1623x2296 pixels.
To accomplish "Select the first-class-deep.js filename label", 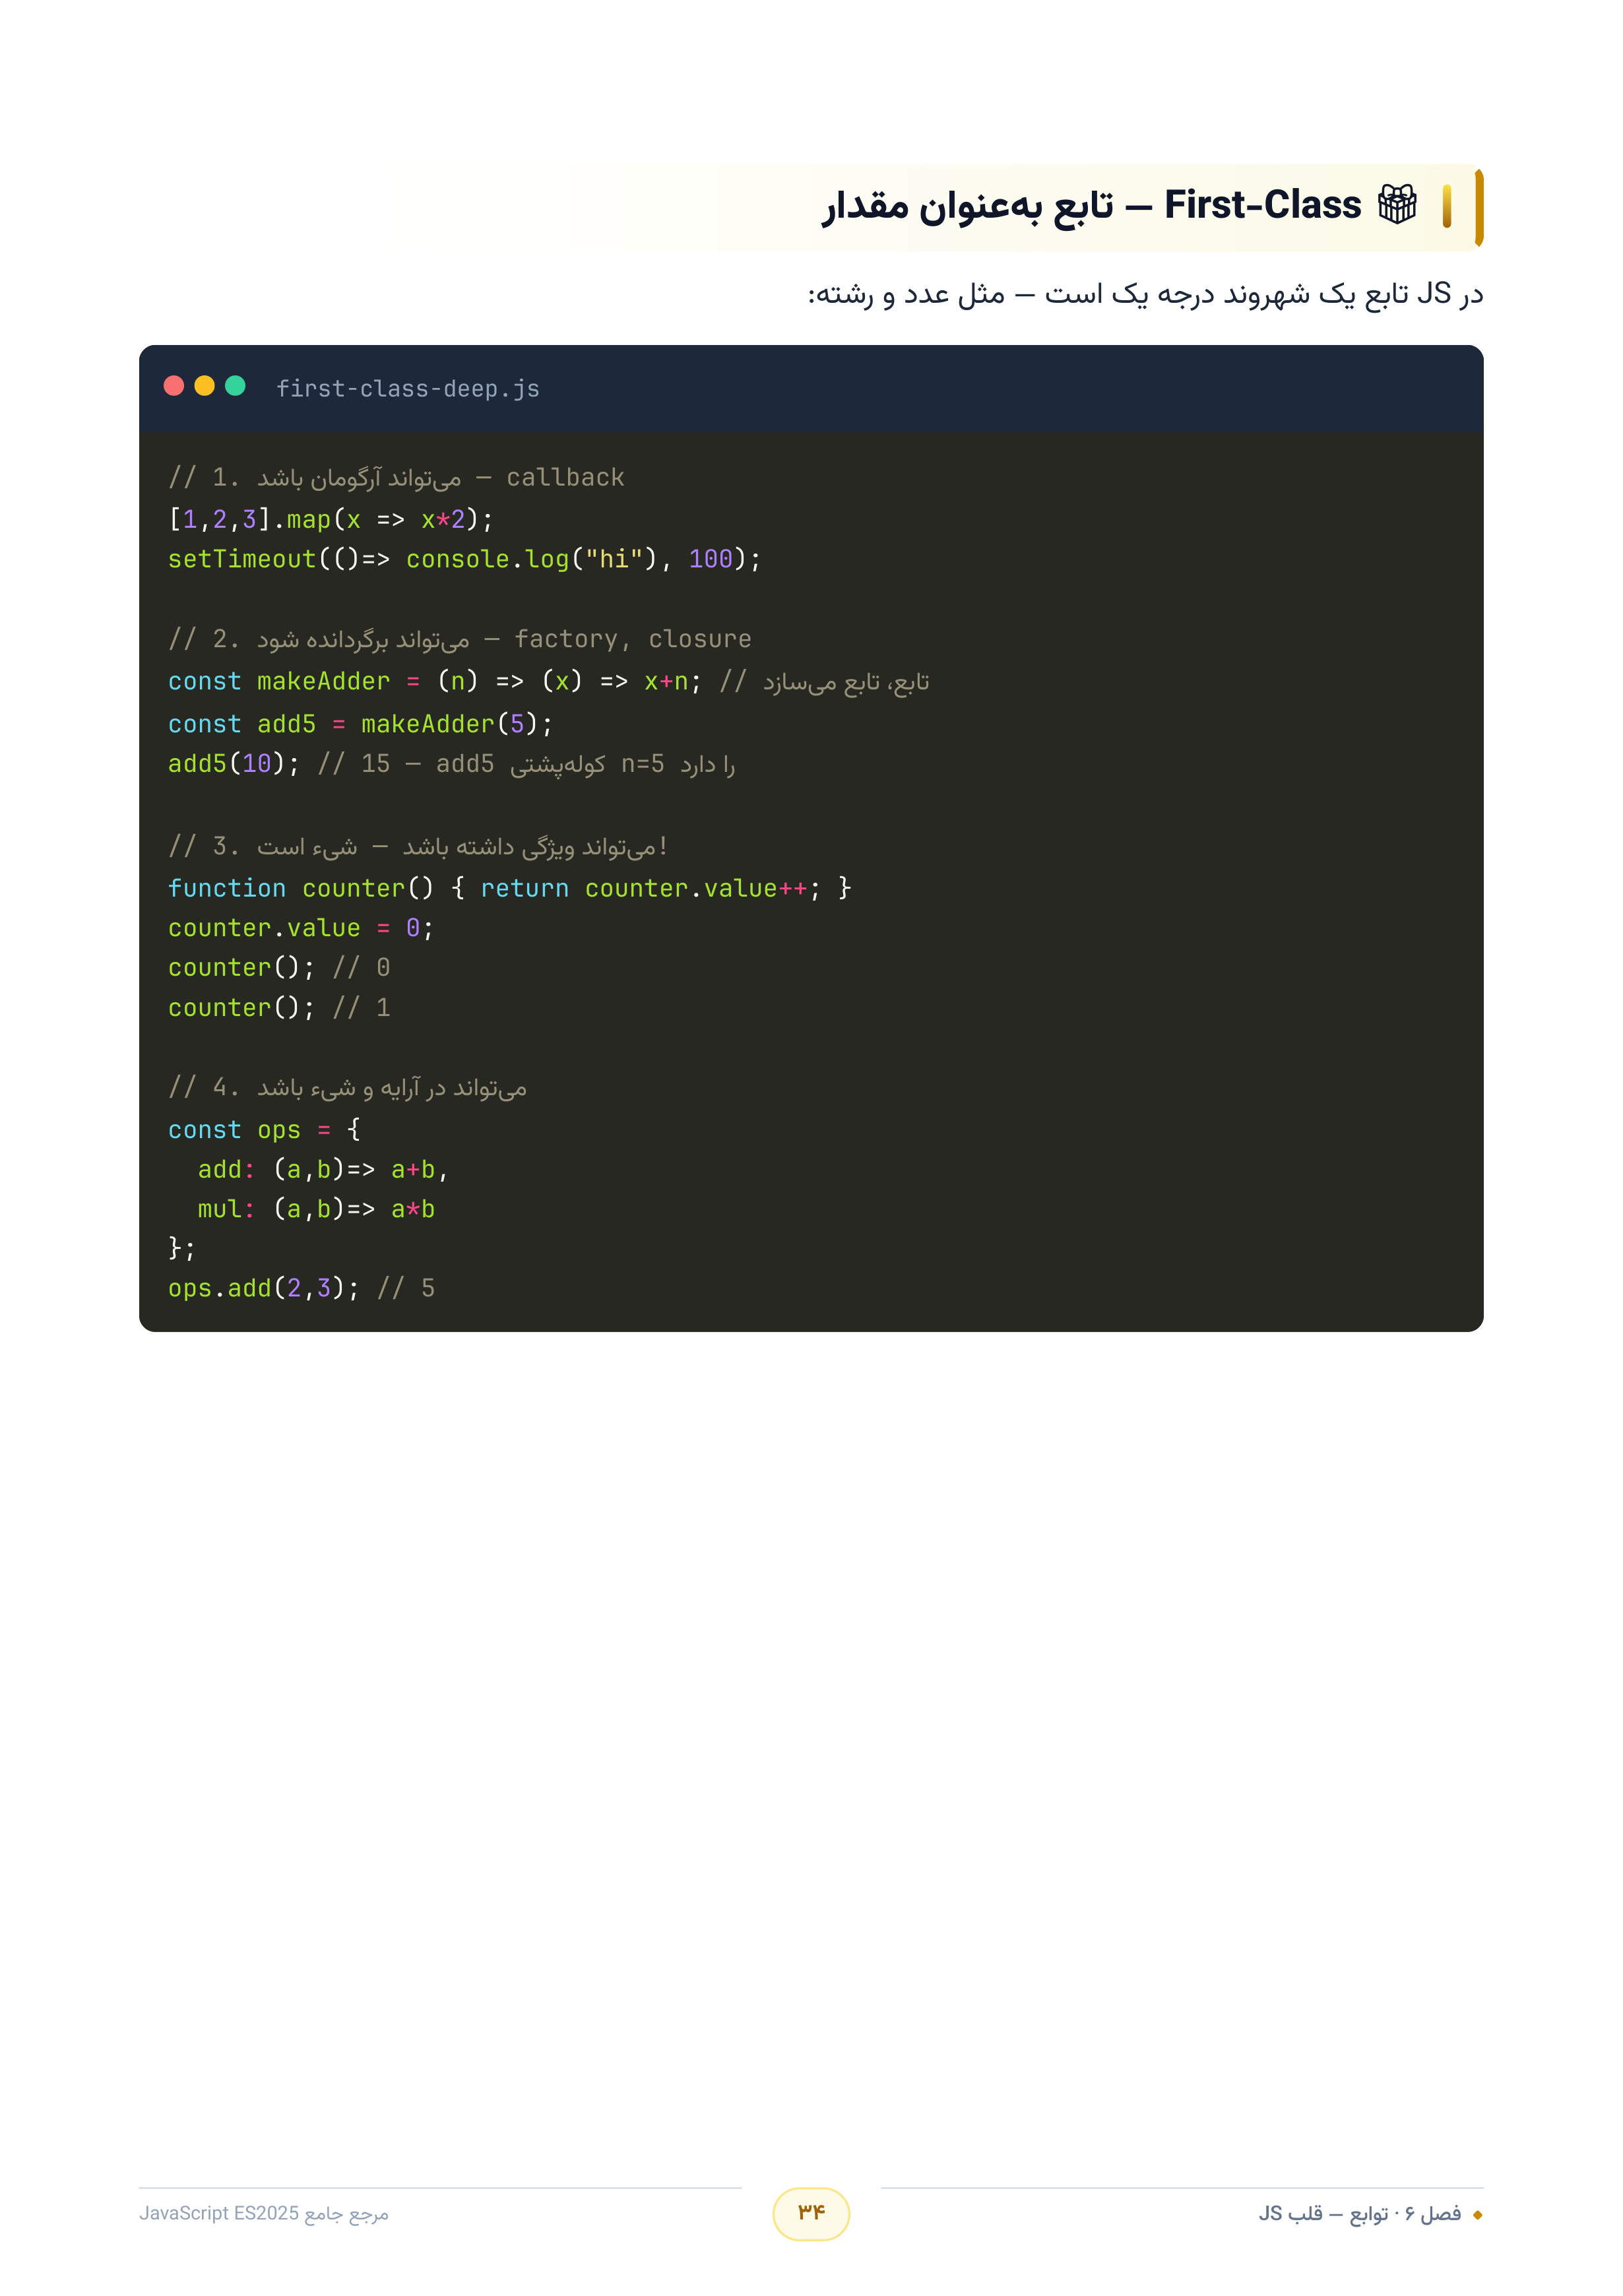I will tap(408, 389).
